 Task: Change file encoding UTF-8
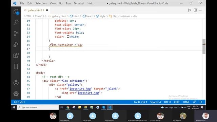(167, 102)
